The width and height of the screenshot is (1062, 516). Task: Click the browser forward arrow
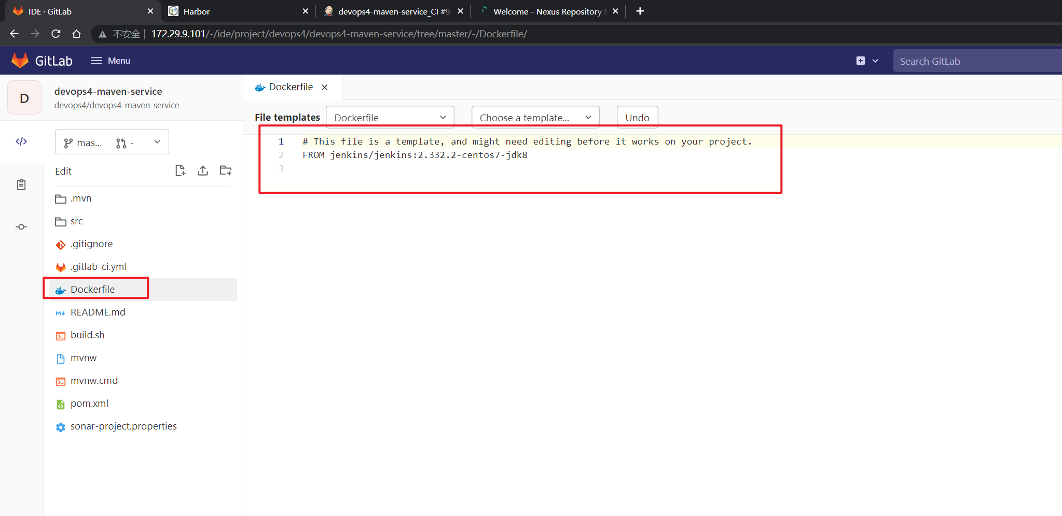[x=35, y=34]
